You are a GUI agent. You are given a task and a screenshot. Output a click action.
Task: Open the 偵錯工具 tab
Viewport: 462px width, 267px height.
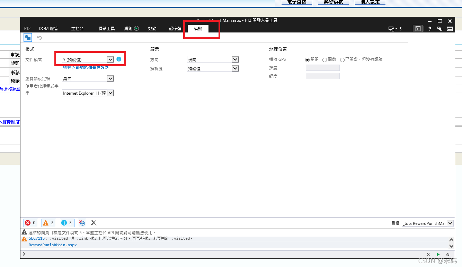click(106, 29)
